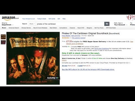
Task: Open the 46 customer reviews link
Action: click(79, 38)
